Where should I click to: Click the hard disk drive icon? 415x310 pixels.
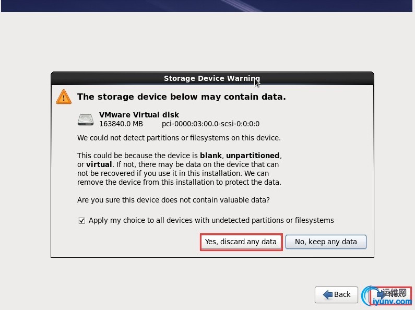(x=86, y=120)
